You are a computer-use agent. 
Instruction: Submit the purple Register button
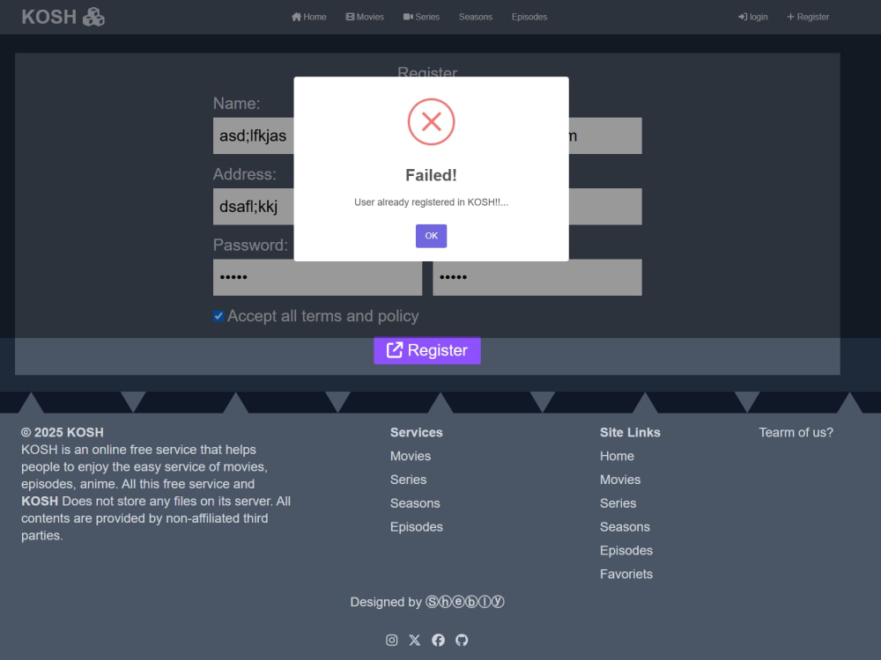(x=427, y=350)
